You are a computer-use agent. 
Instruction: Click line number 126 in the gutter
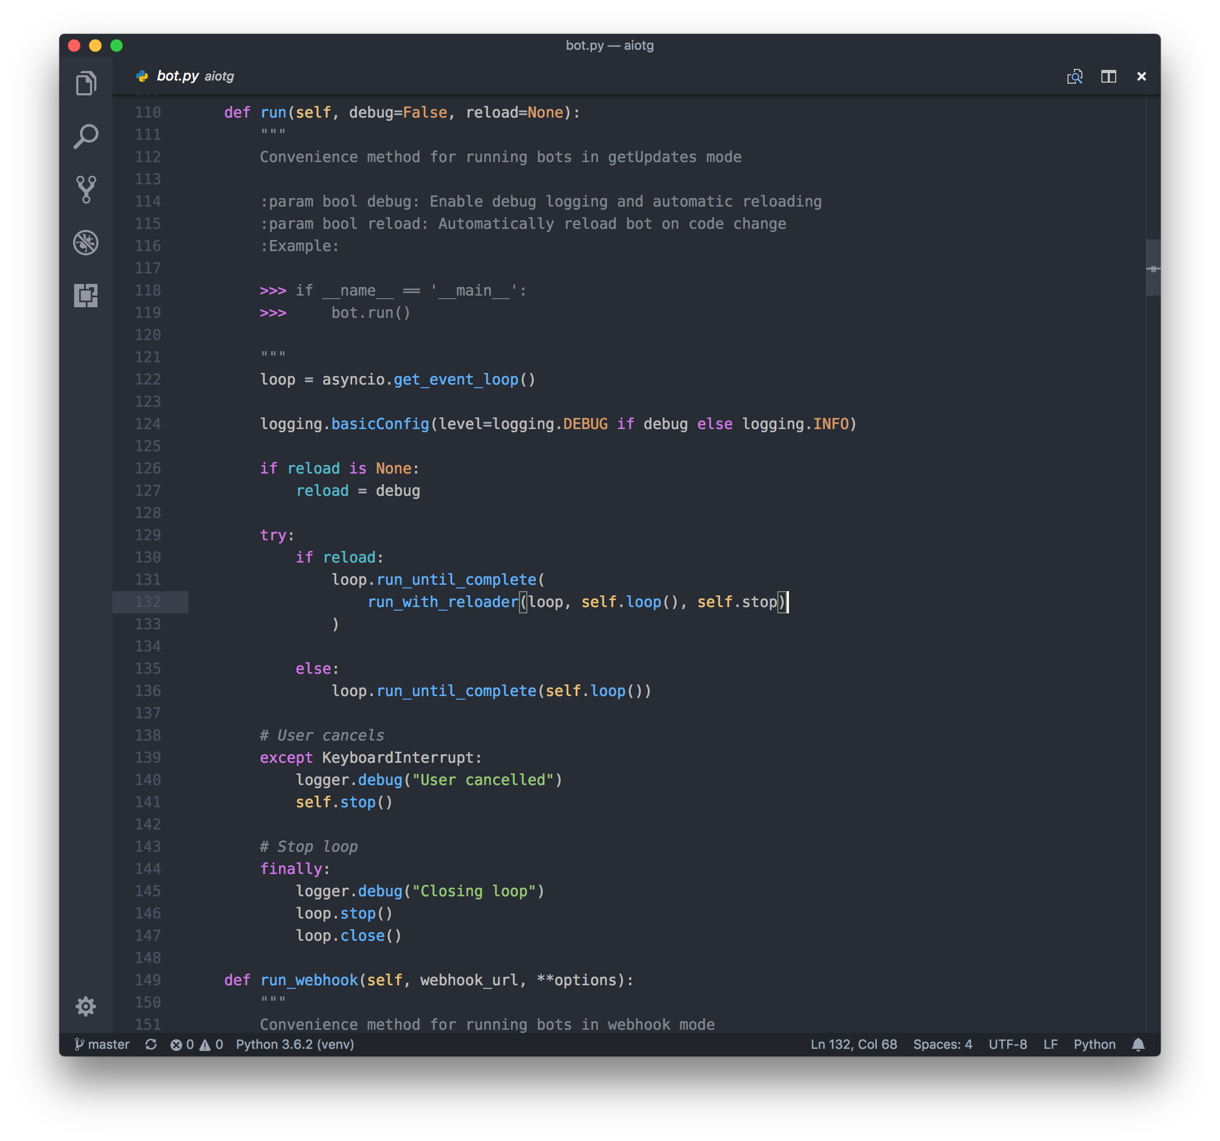click(x=148, y=468)
